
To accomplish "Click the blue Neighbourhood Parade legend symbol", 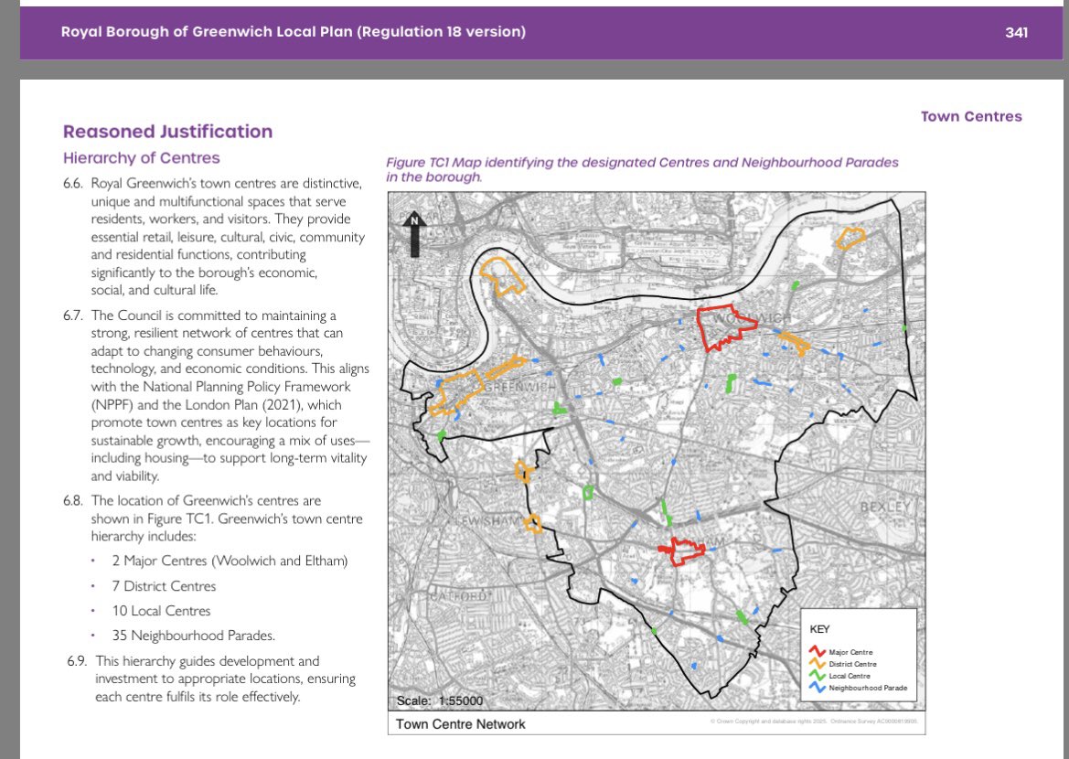I will (x=817, y=688).
